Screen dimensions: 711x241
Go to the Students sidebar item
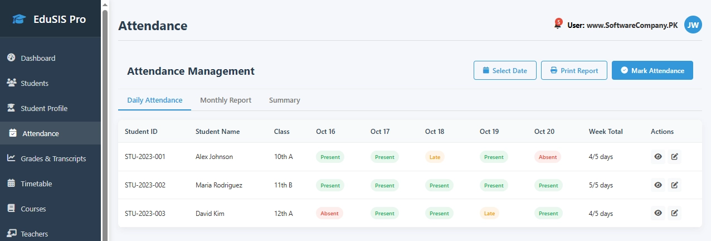[35, 83]
